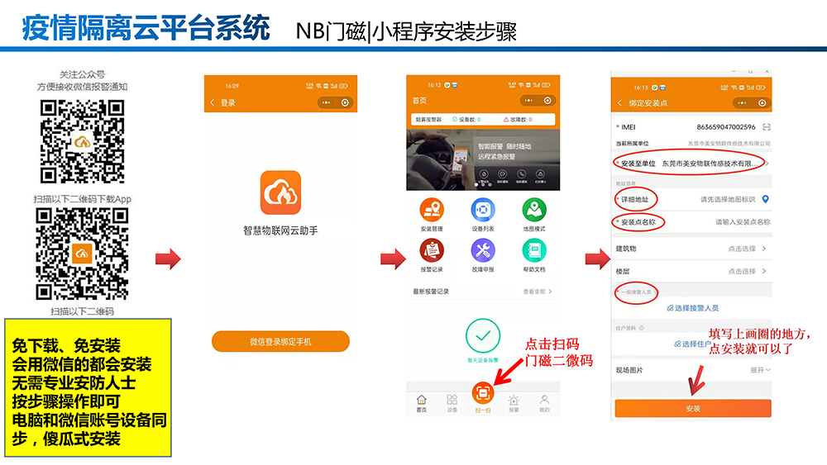
Task: Open the 地图模式 map mode icon
Action: tap(534, 210)
